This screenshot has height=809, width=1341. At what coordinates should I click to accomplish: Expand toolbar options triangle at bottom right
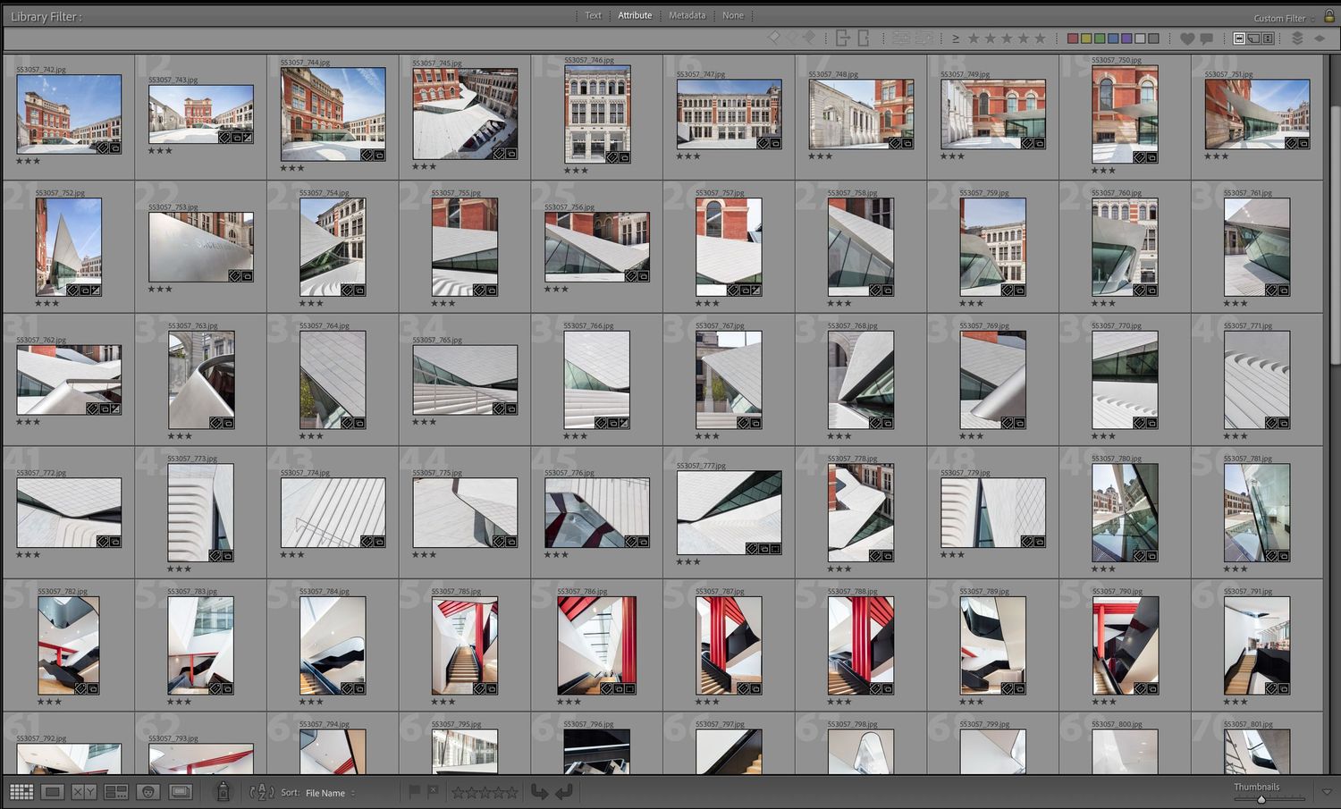(x=1327, y=792)
